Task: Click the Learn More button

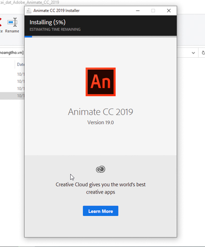Action: 100,211
